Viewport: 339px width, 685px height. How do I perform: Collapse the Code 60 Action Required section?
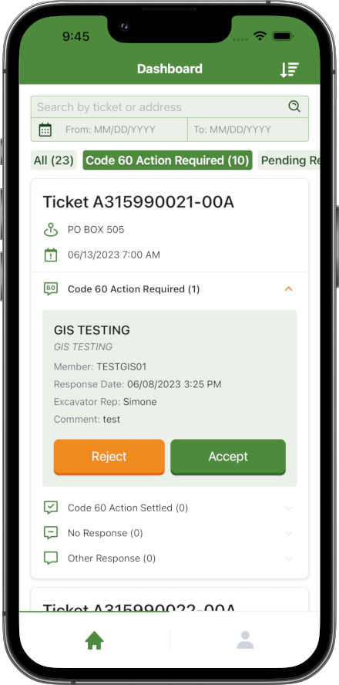coord(288,289)
